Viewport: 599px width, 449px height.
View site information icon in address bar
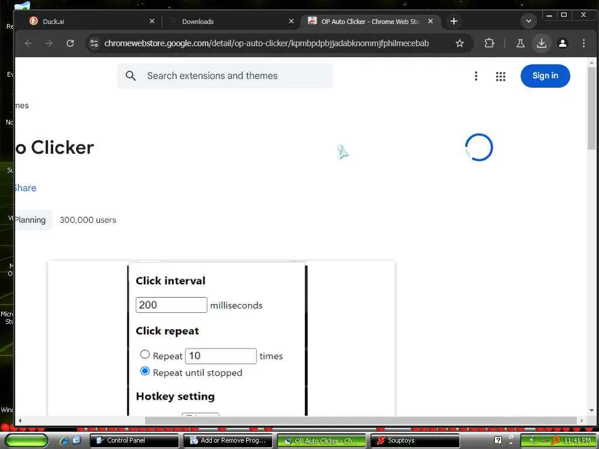coord(94,43)
